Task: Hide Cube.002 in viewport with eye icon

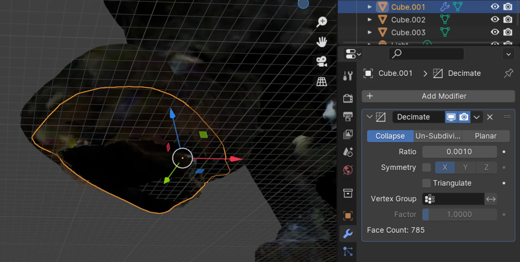Action: 495,19
